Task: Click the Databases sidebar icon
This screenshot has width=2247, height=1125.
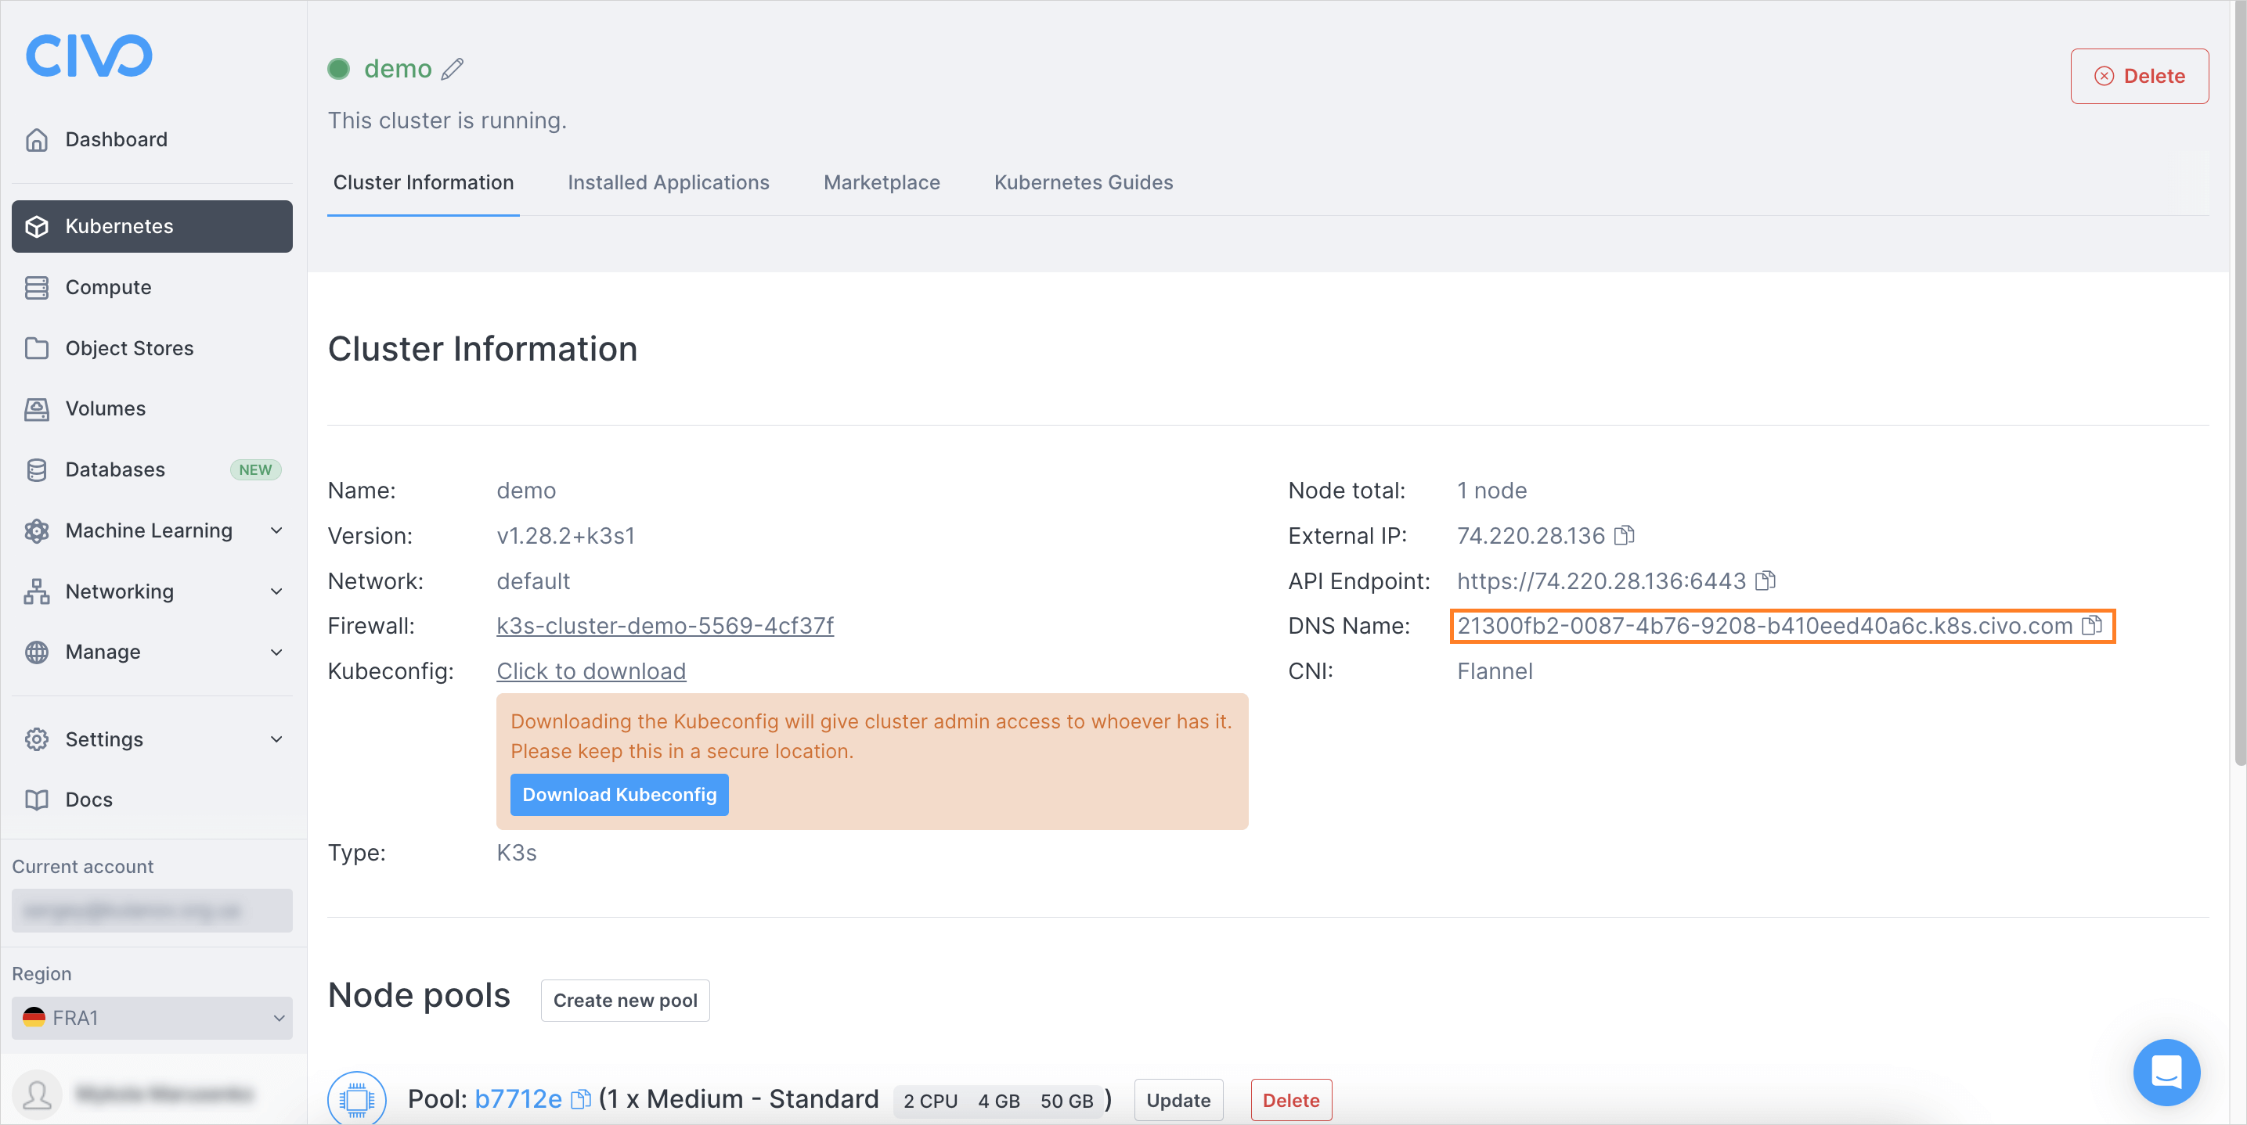Action: pyautogui.click(x=39, y=469)
